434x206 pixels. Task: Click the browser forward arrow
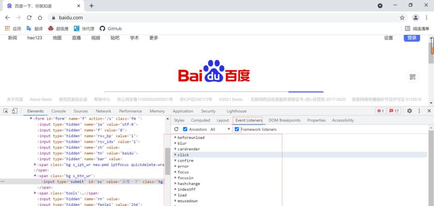18,18
